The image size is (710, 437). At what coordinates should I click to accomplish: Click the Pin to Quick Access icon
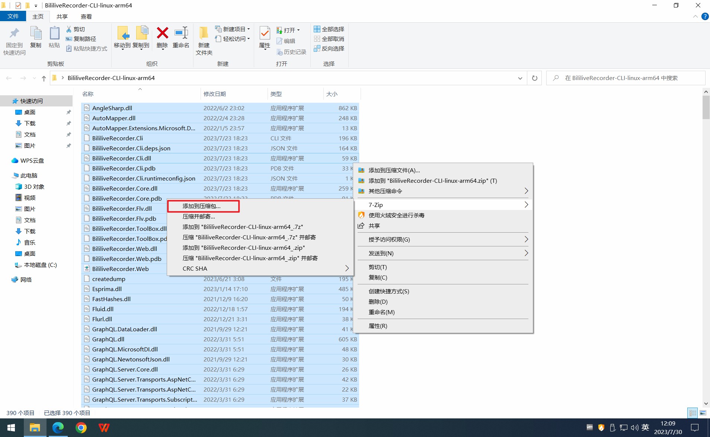pyautogui.click(x=15, y=34)
